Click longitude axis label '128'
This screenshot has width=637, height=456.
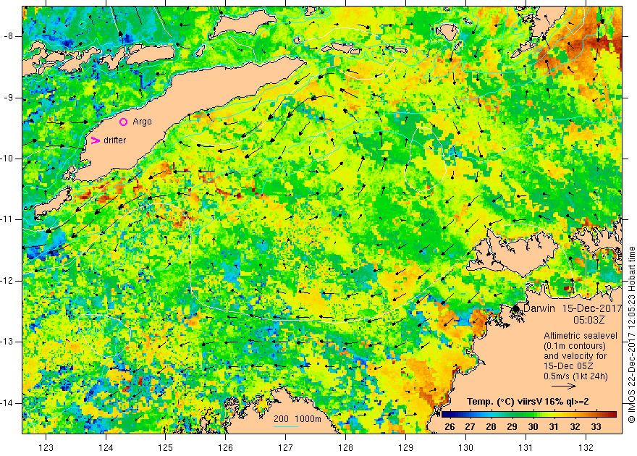tap(345, 447)
